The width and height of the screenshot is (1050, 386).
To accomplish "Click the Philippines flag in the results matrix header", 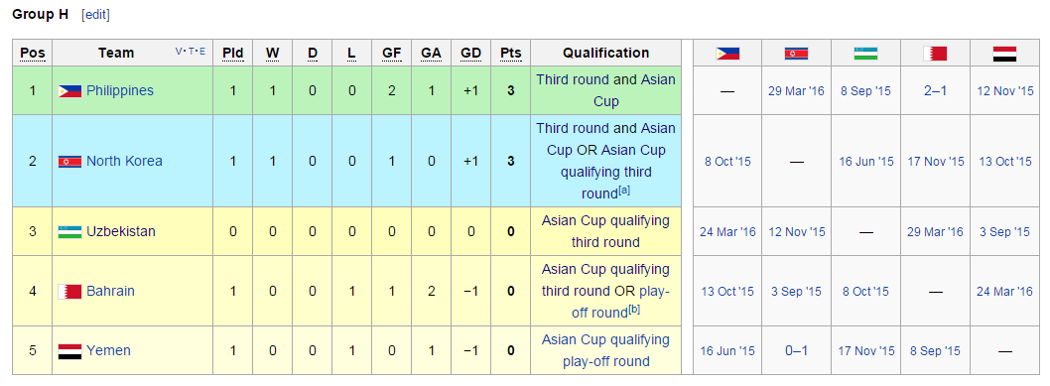I will pyautogui.click(x=727, y=53).
